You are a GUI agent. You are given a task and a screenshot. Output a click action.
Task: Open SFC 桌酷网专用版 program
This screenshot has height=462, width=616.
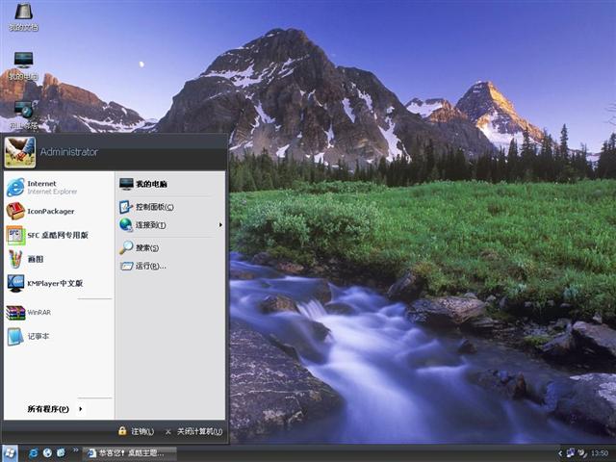[56, 235]
